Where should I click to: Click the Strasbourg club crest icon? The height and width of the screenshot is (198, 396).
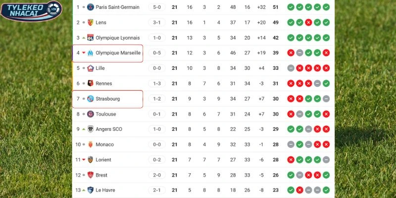click(91, 99)
